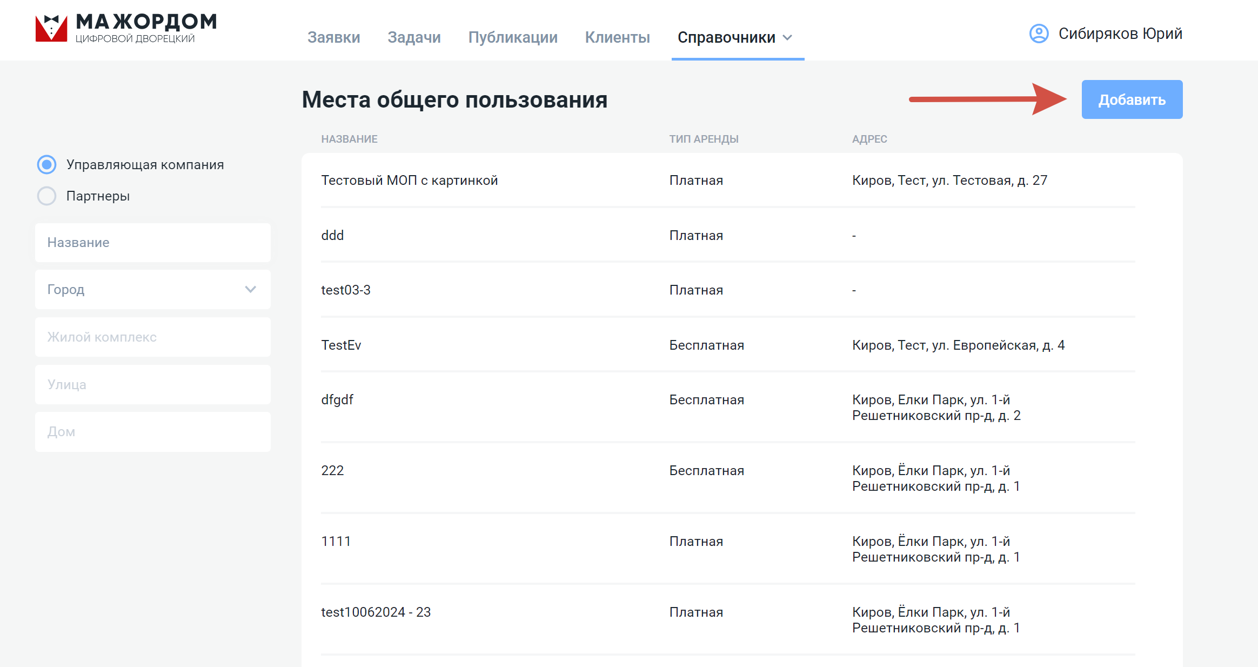
Task: Click the Название column header
Action: pyautogui.click(x=349, y=139)
